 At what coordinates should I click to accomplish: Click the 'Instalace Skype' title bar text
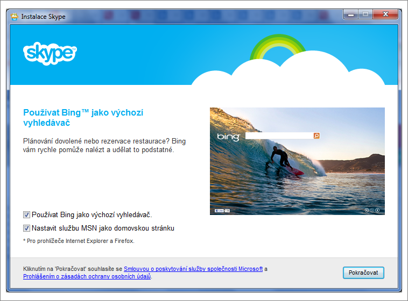pos(43,17)
